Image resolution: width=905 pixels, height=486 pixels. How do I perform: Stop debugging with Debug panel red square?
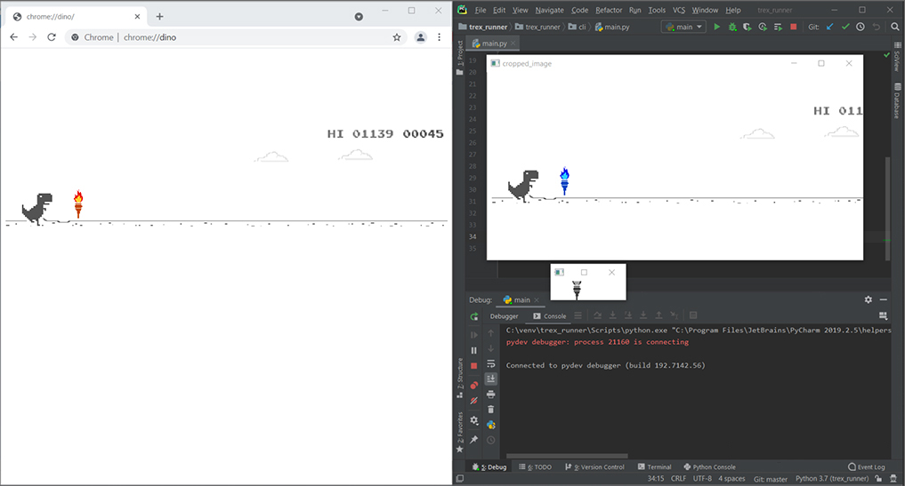473,366
